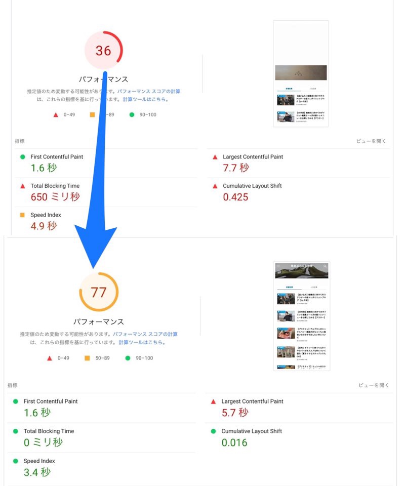Click the lower 50–89 orange legend square
This screenshot has height=486, width=404.
click(x=87, y=358)
